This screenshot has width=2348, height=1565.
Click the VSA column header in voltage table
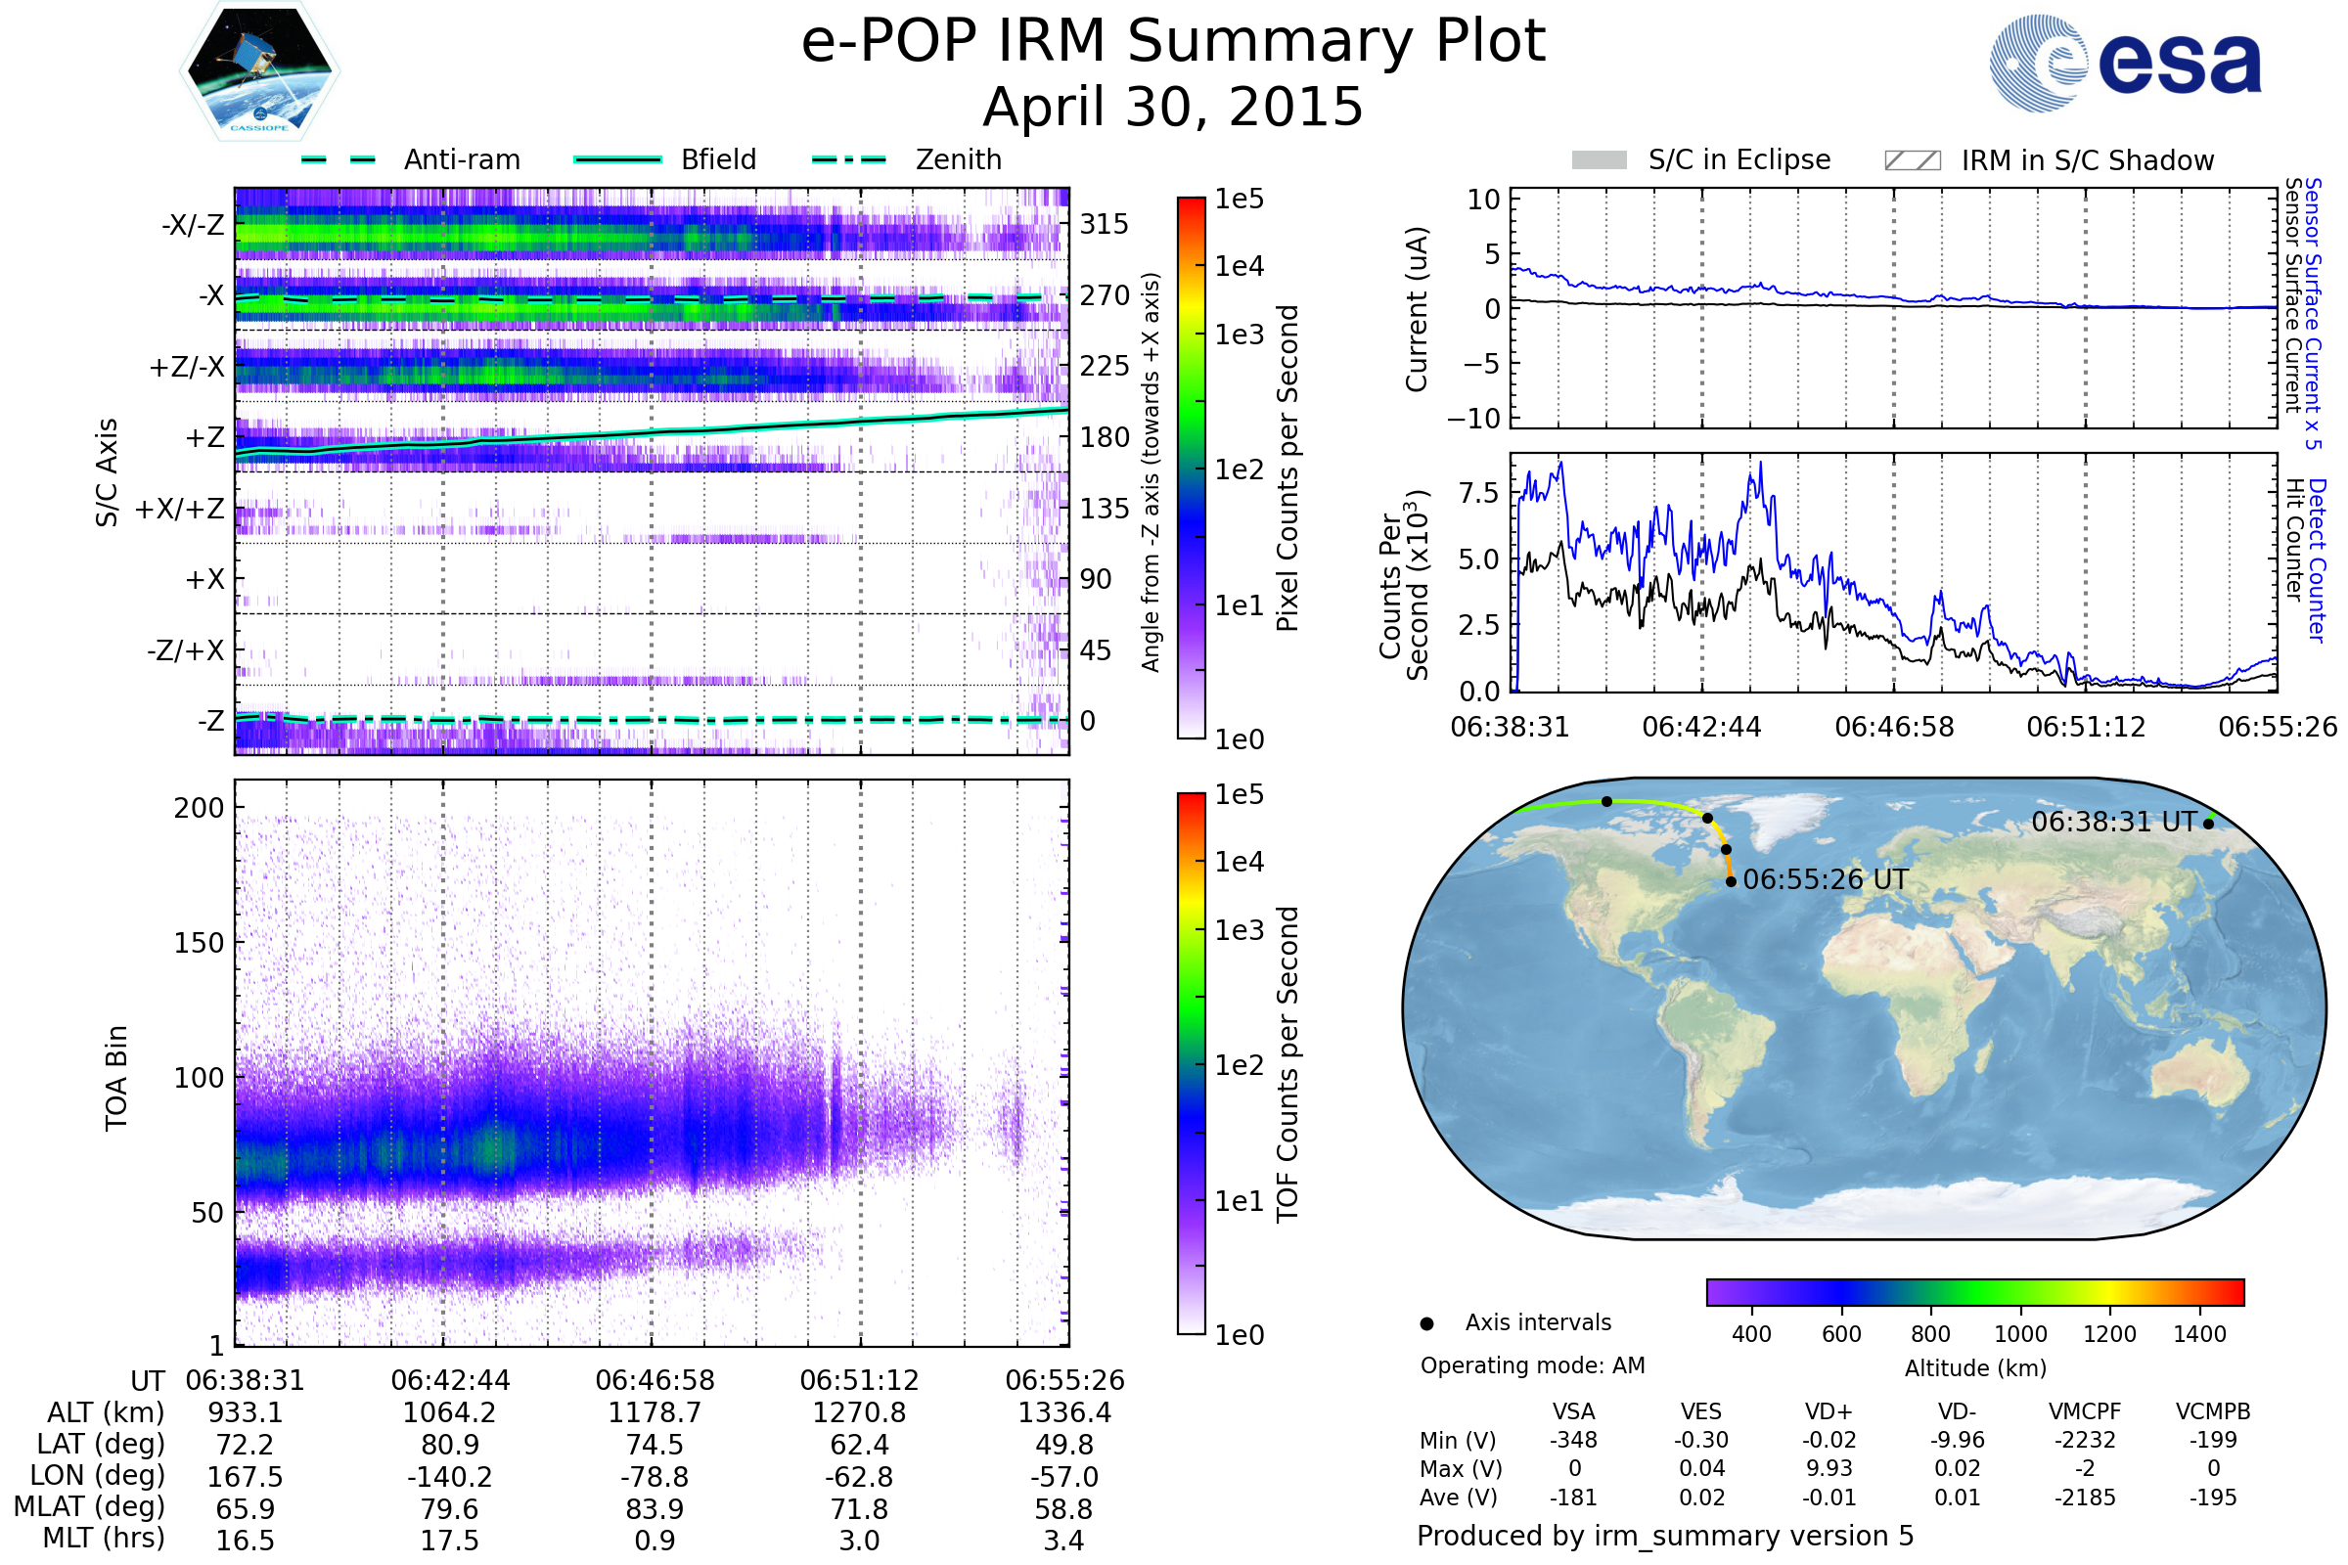pyautogui.click(x=1573, y=1411)
